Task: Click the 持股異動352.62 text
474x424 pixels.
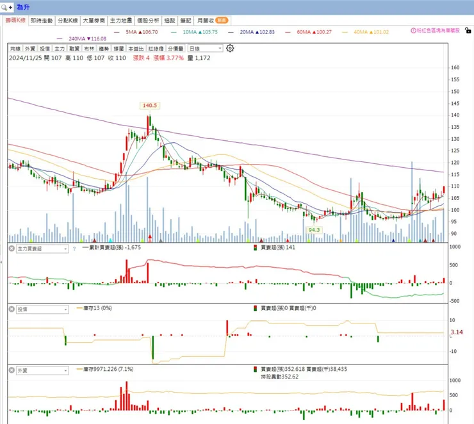Action: pos(280,377)
